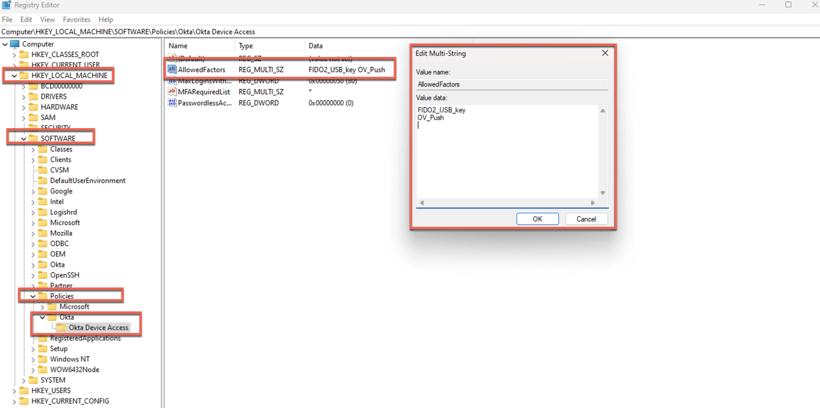Click the AllowedFactors multi-string value icon
This screenshot has width=820, height=408.
tap(172, 69)
